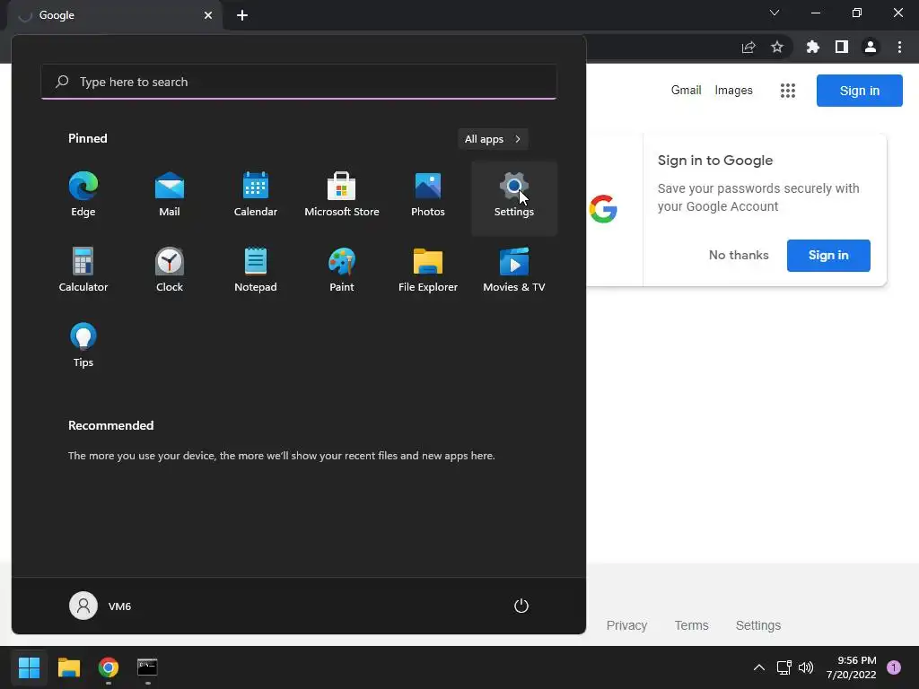919x689 pixels.
Task: Launch the Photos app
Action: coord(428,196)
